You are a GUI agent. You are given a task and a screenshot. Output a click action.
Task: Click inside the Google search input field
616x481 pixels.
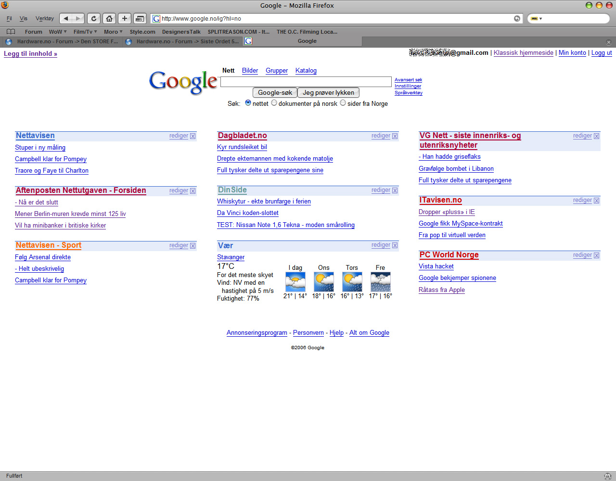(x=306, y=82)
